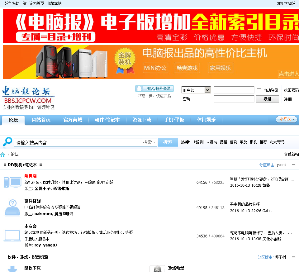Open 硬件·笔记本 in the navigation bar

click(x=107, y=120)
